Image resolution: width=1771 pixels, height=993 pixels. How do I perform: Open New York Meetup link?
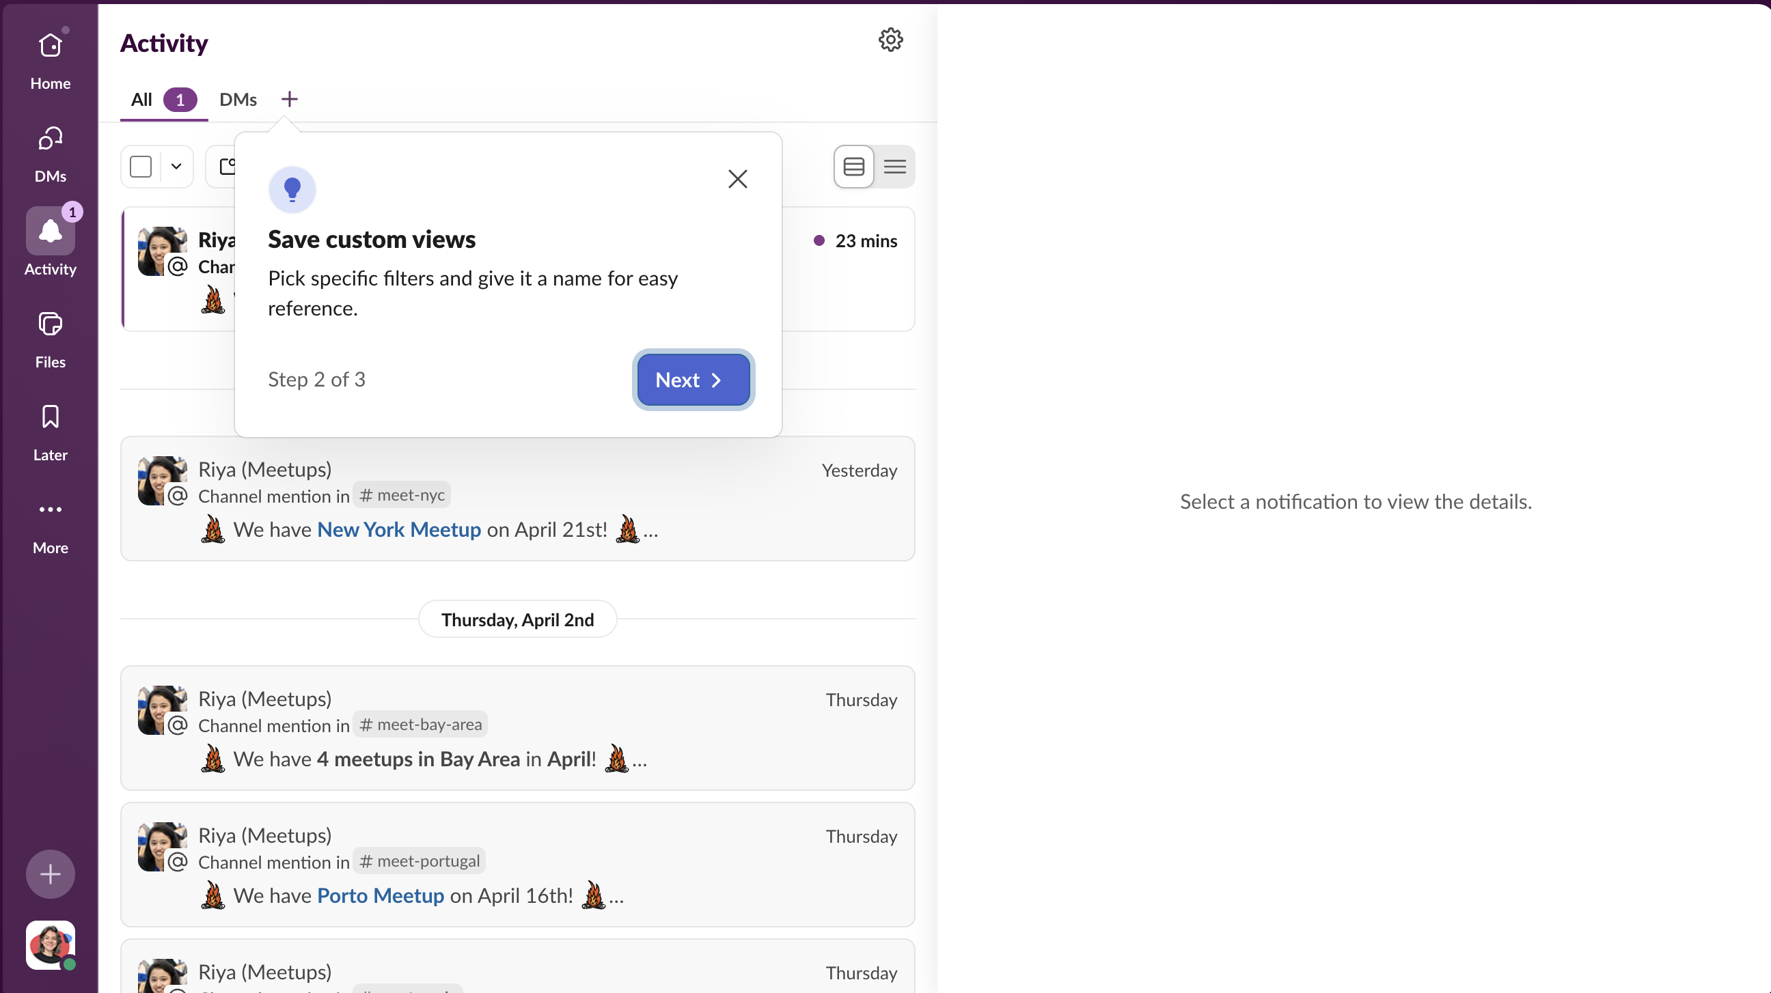coord(399,529)
